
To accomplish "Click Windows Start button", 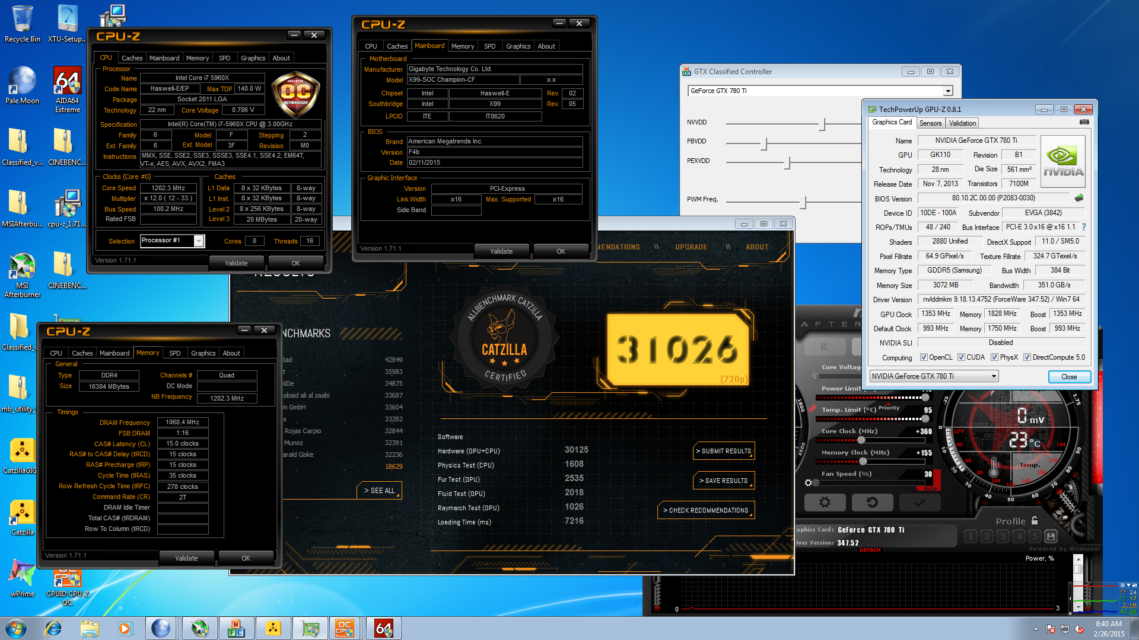I will click(x=16, y=628).
